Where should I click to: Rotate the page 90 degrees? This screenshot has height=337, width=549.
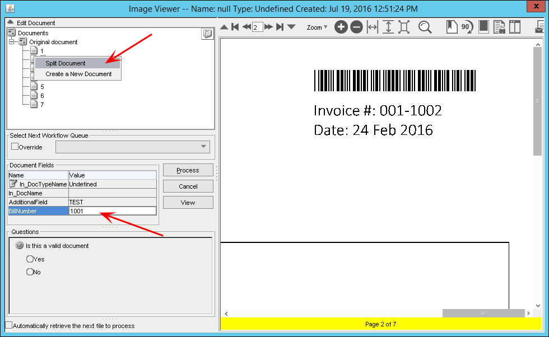pos(467,27)
